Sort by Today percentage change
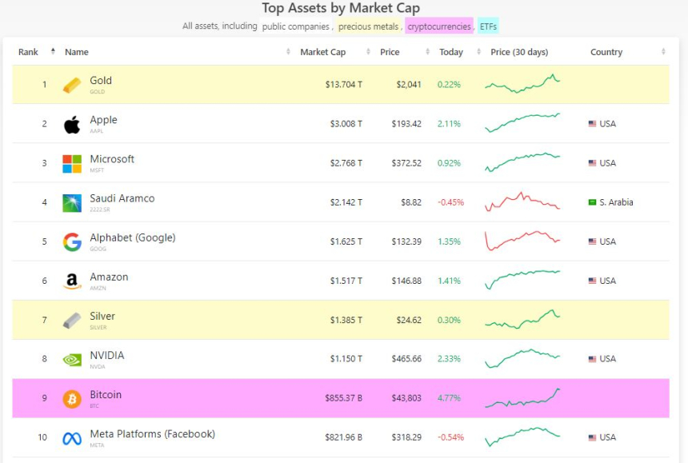 (x=451, y=52)
